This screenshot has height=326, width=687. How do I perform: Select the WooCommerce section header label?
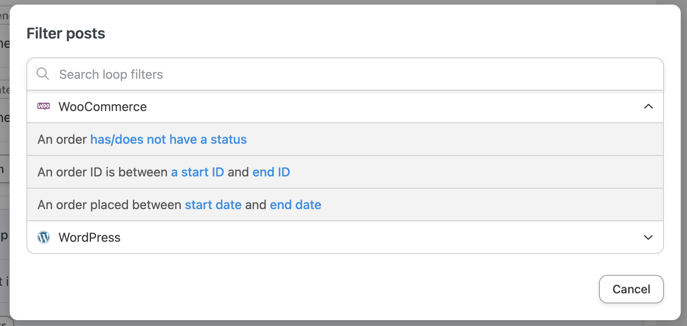103,107
